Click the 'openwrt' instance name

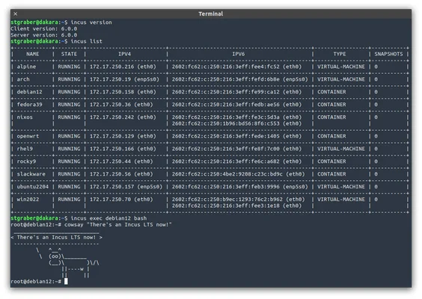tap(28, 136)
